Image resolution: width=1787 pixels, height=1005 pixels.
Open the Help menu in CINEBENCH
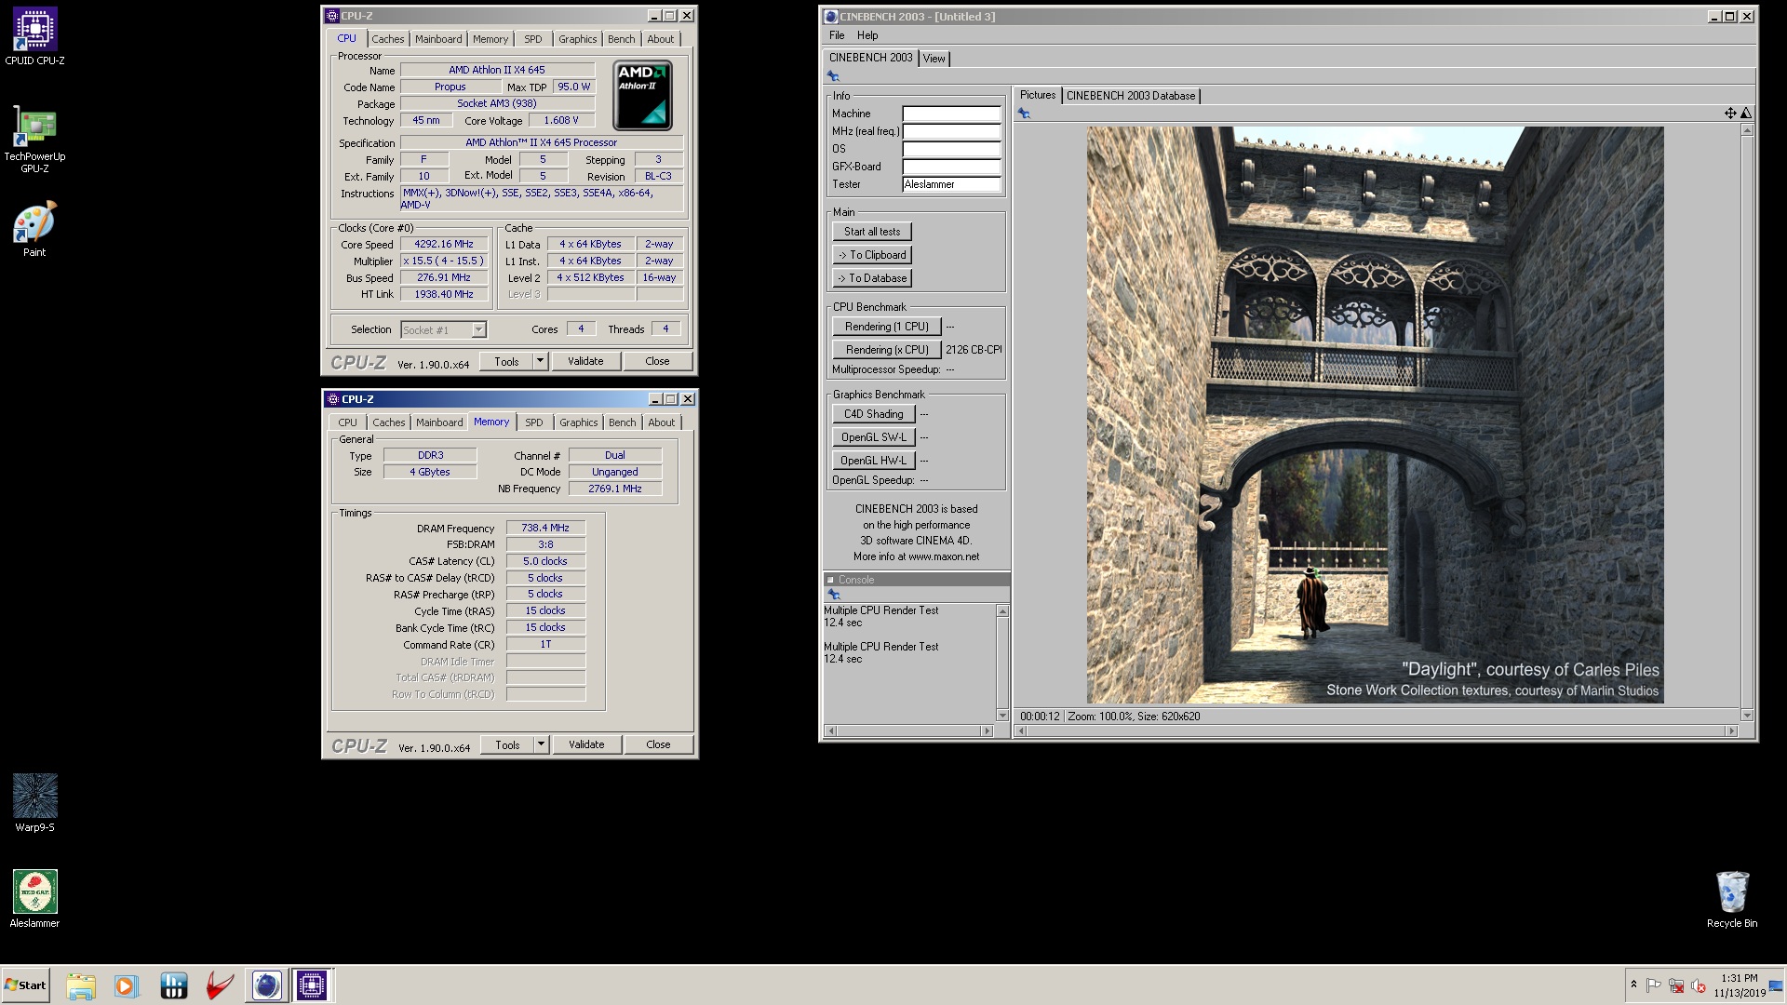[867, 35]
